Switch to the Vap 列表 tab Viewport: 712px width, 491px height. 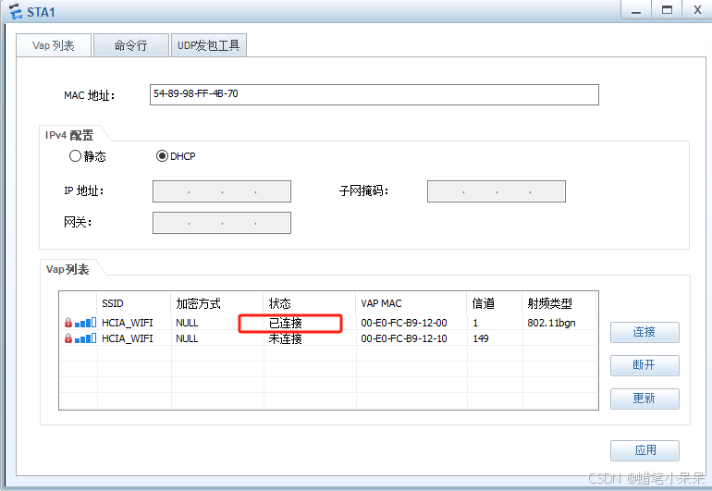[54, 45]
